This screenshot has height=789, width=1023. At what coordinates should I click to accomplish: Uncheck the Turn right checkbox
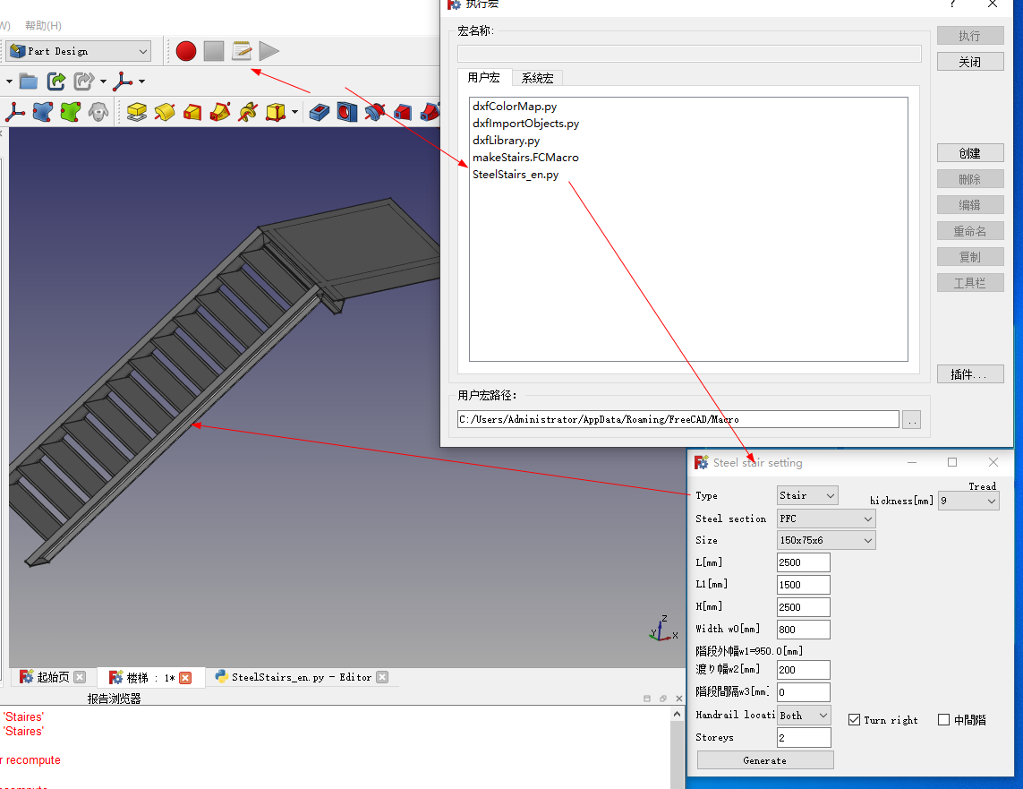pos(854,720)
